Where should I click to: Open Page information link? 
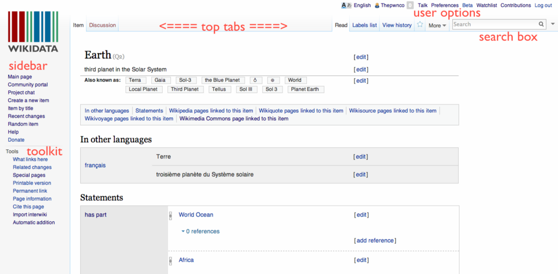tap(32, 199)
